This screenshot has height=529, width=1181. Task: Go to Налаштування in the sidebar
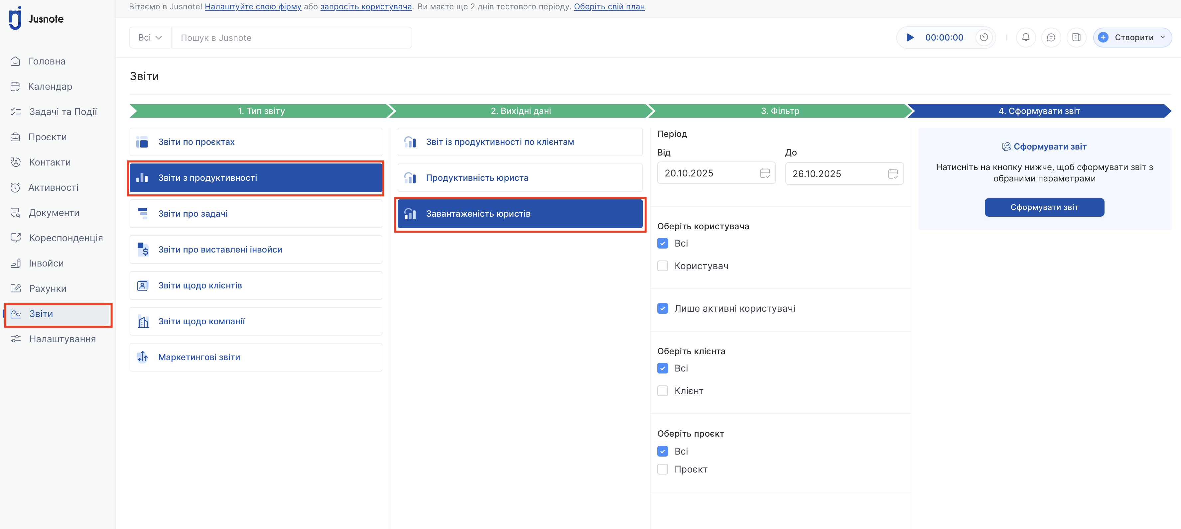(x=63, y=339)
